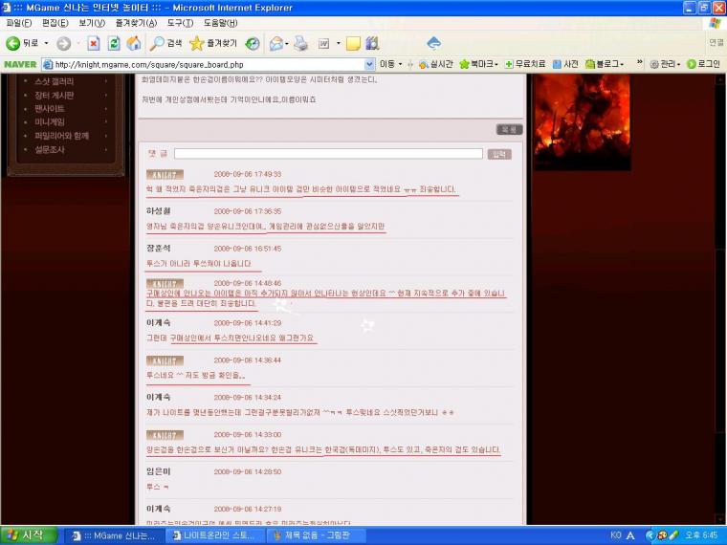Open the History/media globe icon

point(253,44)
